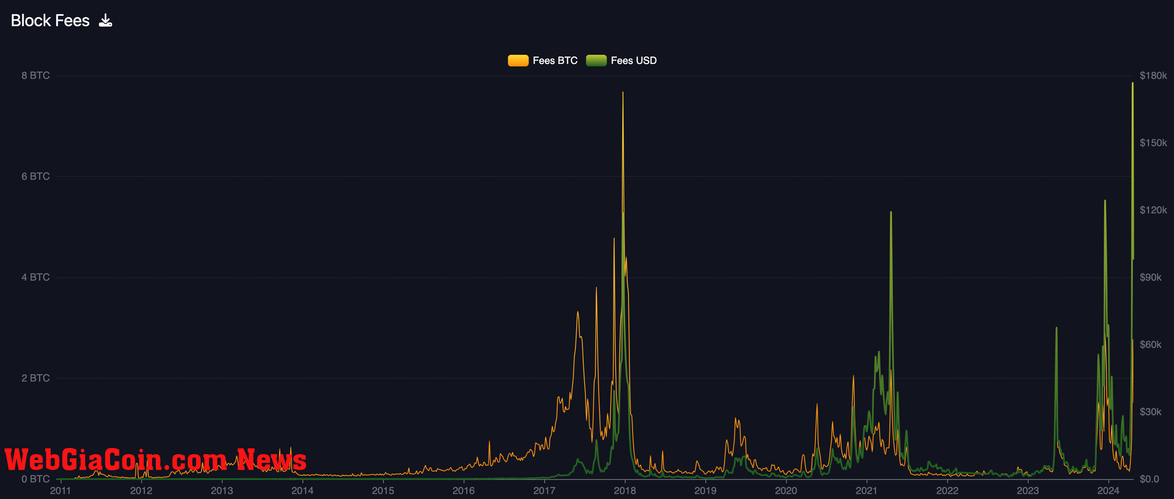Click the orange Fees BTC color swatch
The image size is (1174, 499).
click(x=518, y=61)
